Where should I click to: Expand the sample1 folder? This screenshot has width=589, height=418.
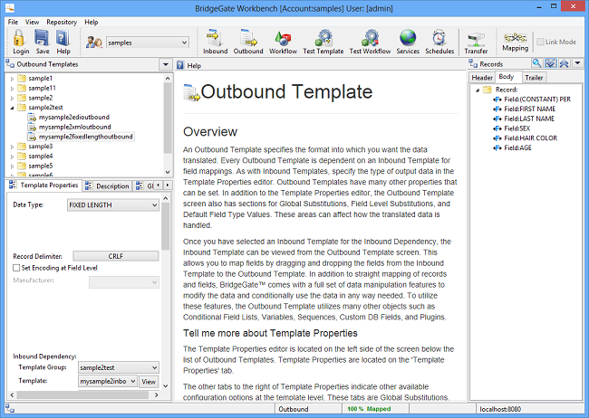(x=12, y=79)
